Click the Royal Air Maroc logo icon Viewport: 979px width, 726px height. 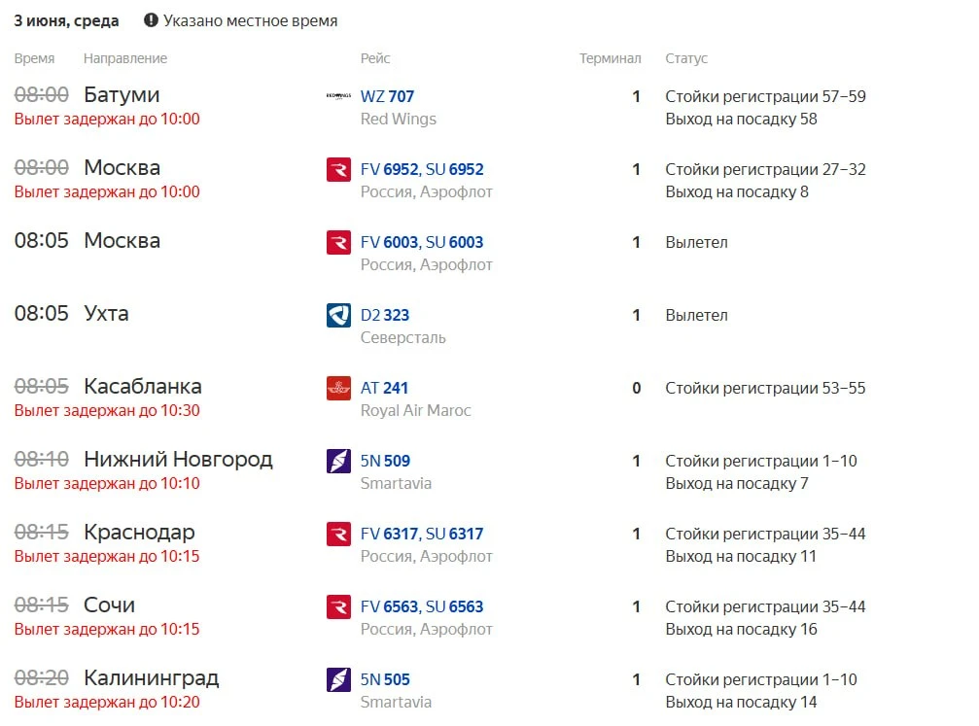338,389
